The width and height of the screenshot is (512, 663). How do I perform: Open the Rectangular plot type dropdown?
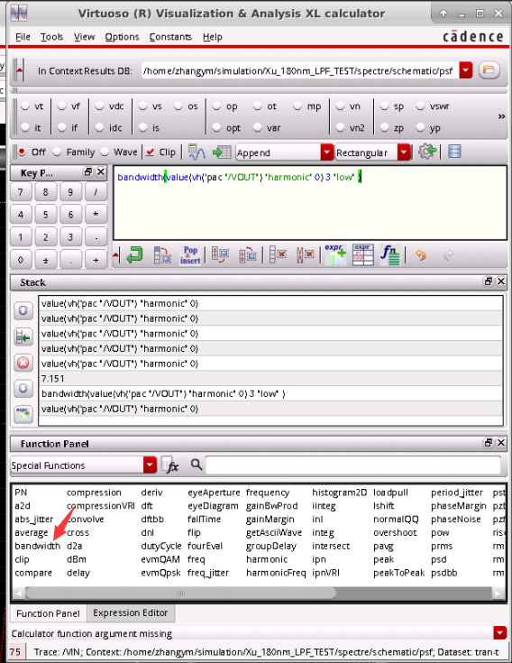point(404,152)
